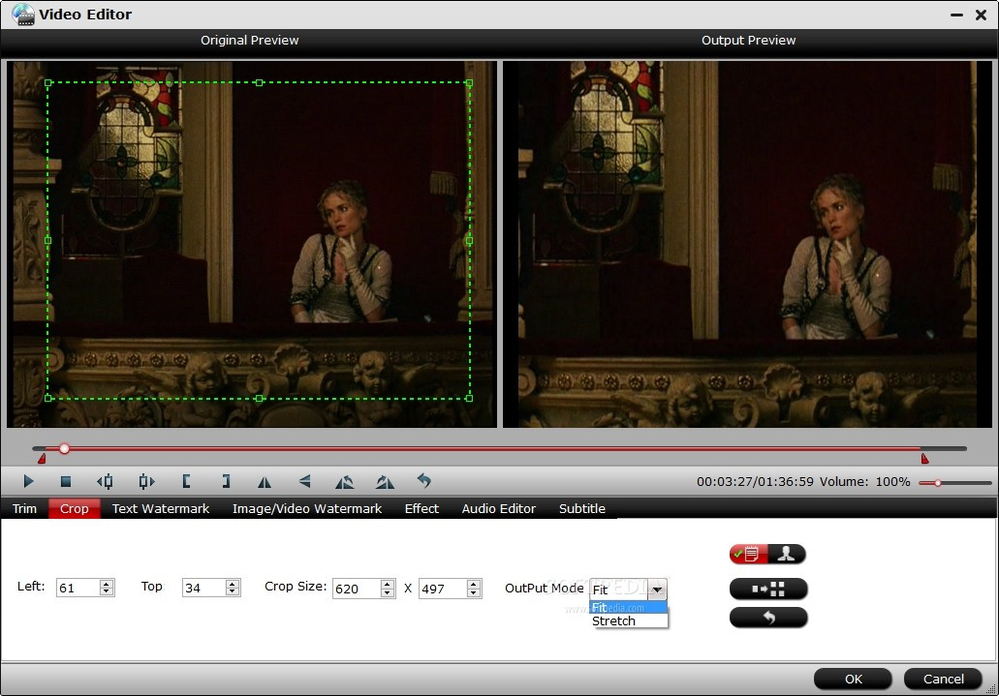Click the timeline playhead knob

pyautogui.click(x=64, y=449)
